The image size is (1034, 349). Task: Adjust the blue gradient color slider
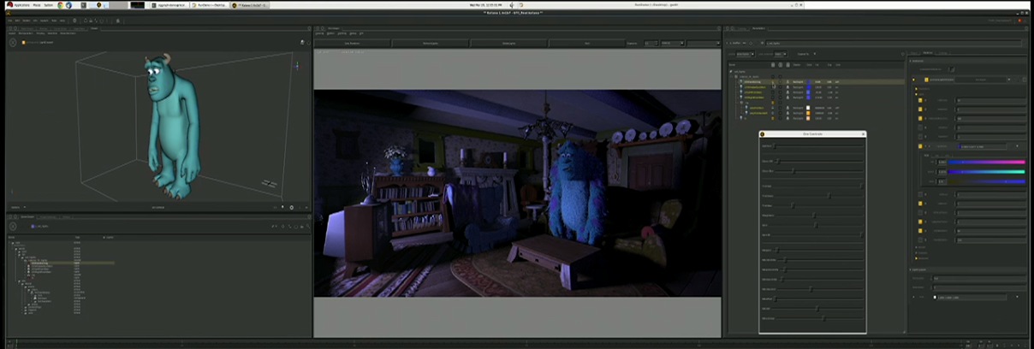click(x=985, y=181)
